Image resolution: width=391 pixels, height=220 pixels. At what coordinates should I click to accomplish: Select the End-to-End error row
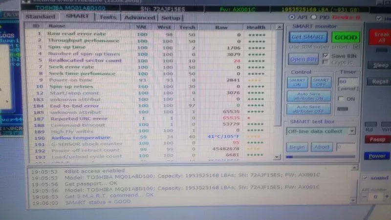coord(150,106)
